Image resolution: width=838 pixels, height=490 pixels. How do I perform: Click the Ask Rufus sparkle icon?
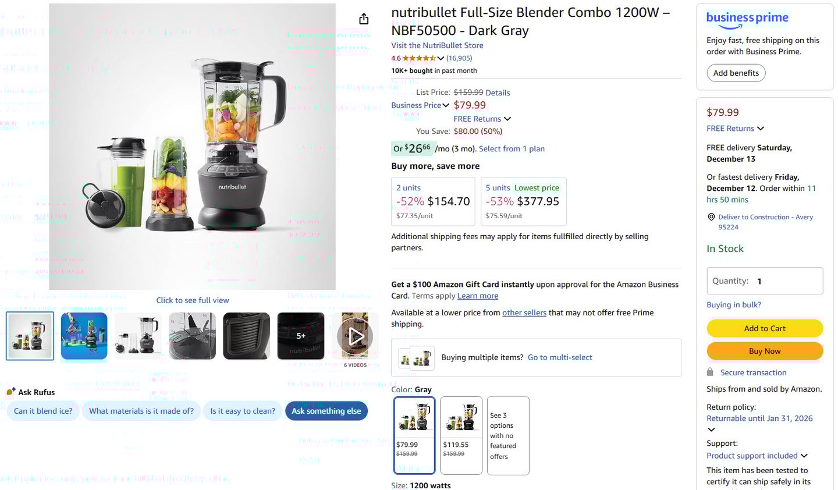11,392
